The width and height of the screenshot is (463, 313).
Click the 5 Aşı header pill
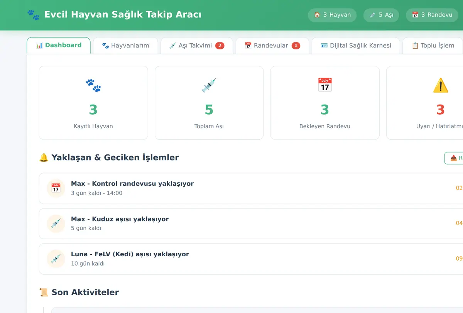tap(381, 15)
